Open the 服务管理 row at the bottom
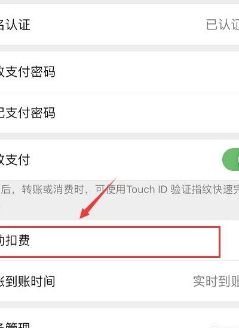 (119, 318)
